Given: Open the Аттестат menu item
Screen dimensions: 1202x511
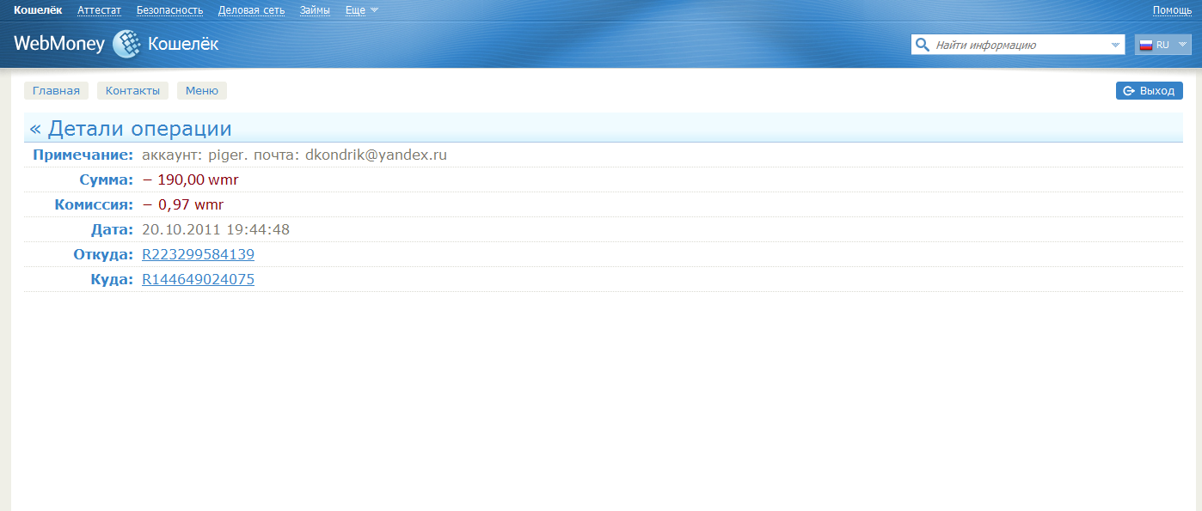Looking at the screenshot, I should (x=100, y=10).
